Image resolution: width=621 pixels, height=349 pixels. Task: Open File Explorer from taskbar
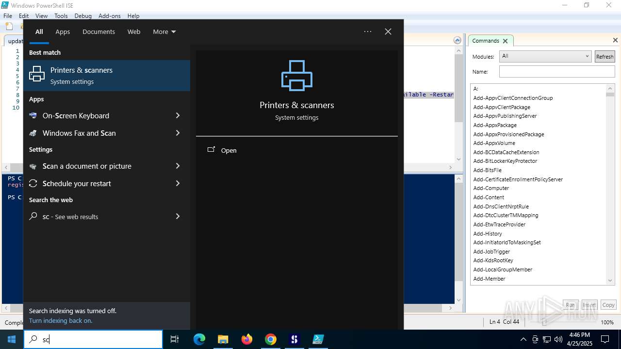(223, 339)
